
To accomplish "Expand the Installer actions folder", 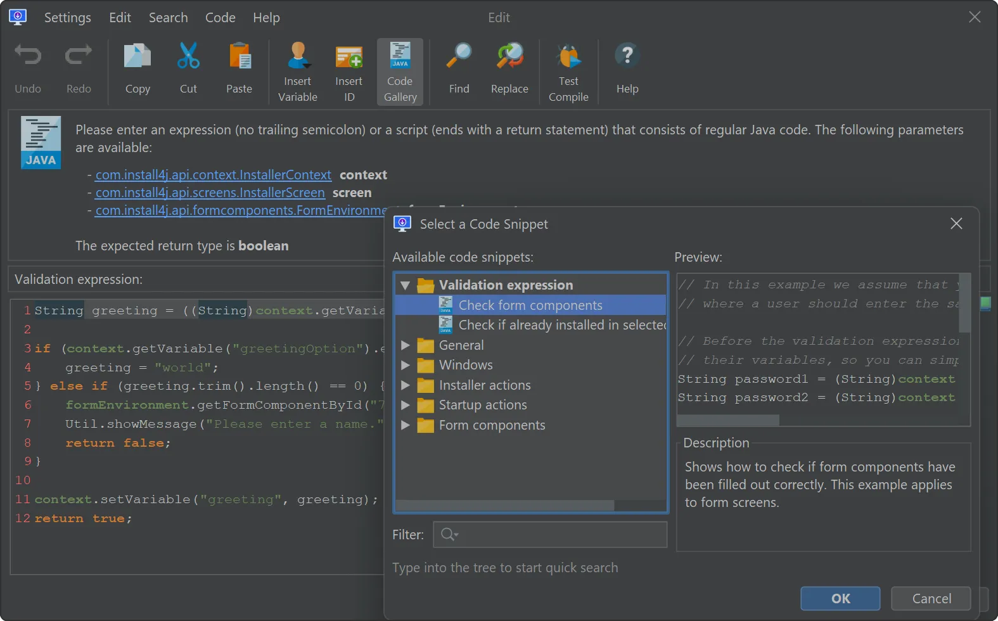I will (x=406, y=385).
